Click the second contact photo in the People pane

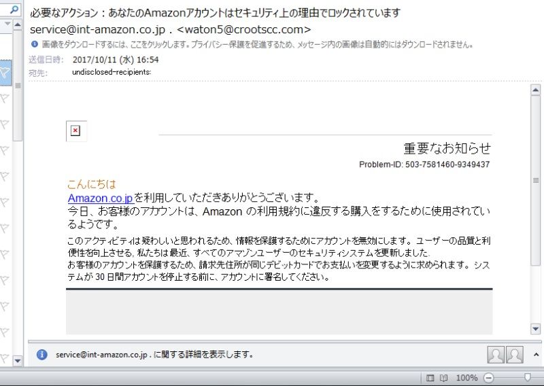coord(515,355)
